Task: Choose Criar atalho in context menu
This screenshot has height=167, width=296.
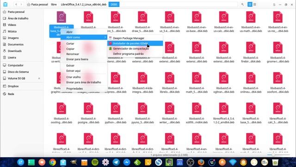Action: click(84, 77)
